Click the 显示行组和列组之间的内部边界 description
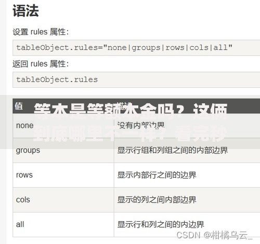Image resolution: width=260 pixels, height=244 pixels. tap(173, 150)
